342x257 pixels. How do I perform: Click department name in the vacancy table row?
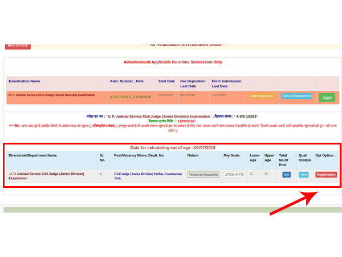coord(47,176)
